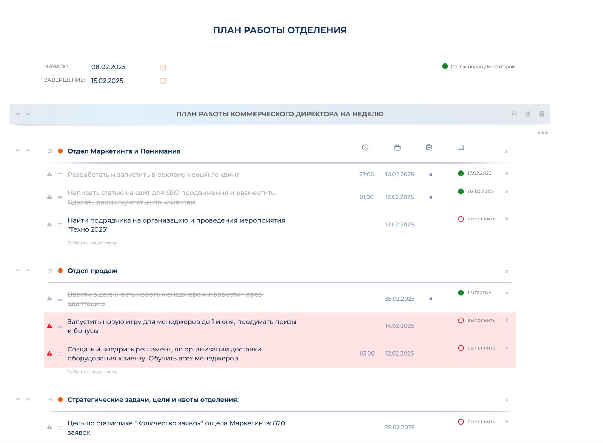The width and height of the screenshot is (603, 443).
Task: Expand the Отдел продаж section upward chevron
Action: click(x=27, y=270)
